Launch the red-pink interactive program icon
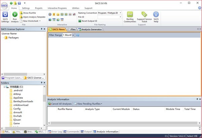 point(74,14)
